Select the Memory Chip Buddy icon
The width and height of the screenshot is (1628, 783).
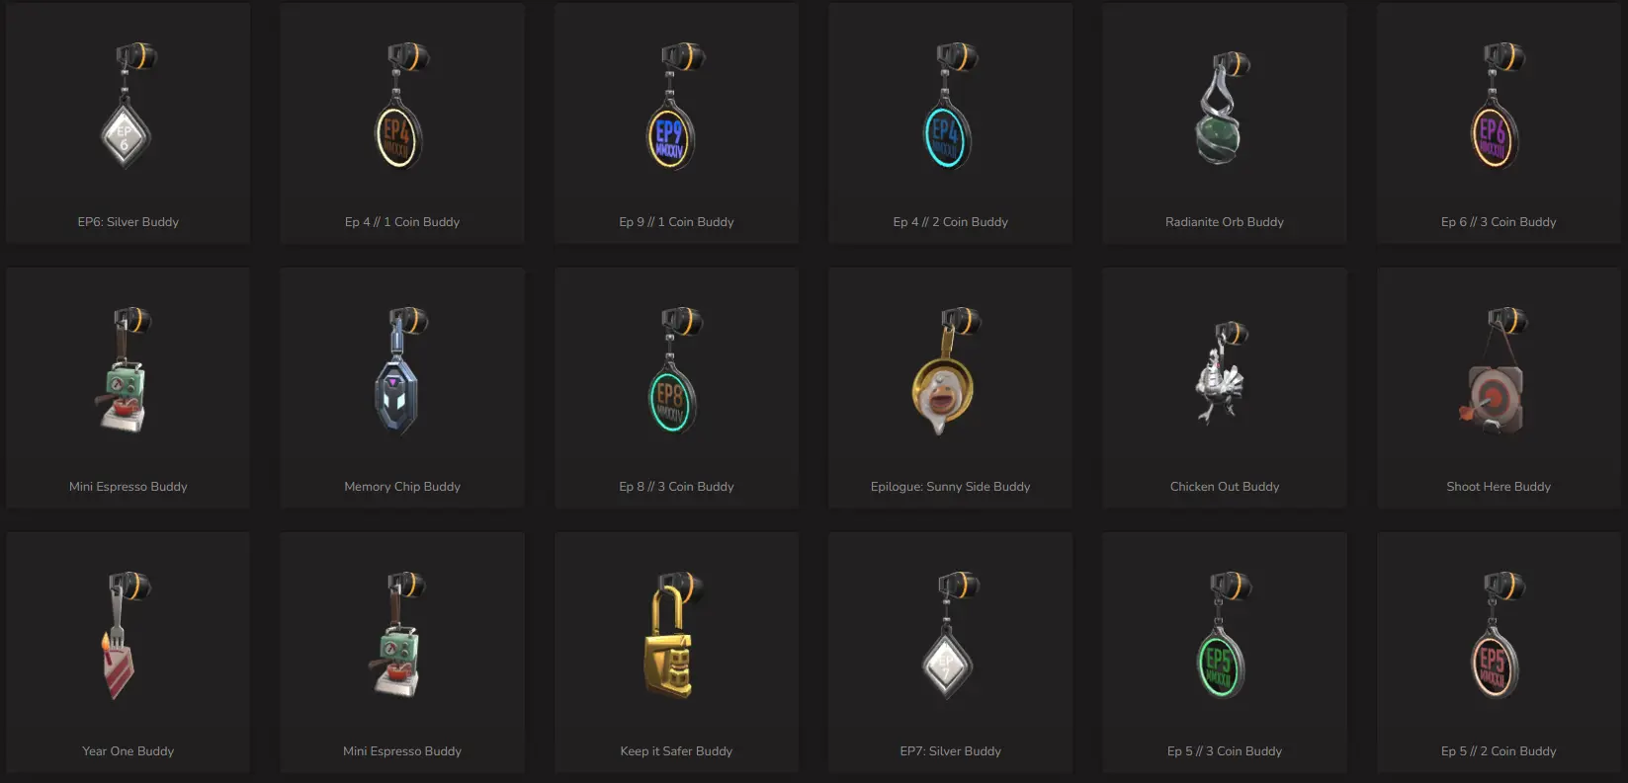(401, 371)
